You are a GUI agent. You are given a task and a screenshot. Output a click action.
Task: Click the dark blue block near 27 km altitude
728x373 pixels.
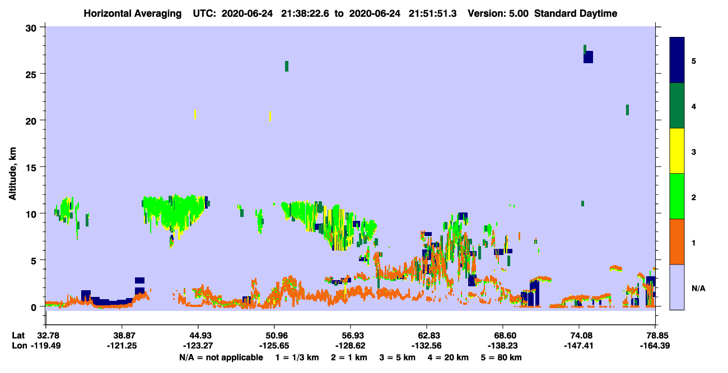coord(588,57)
